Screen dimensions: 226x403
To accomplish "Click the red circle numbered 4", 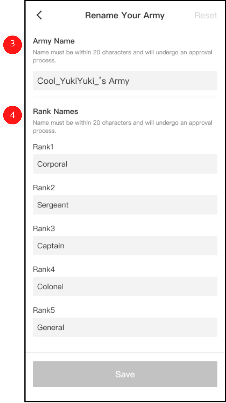I will (12, 115).
